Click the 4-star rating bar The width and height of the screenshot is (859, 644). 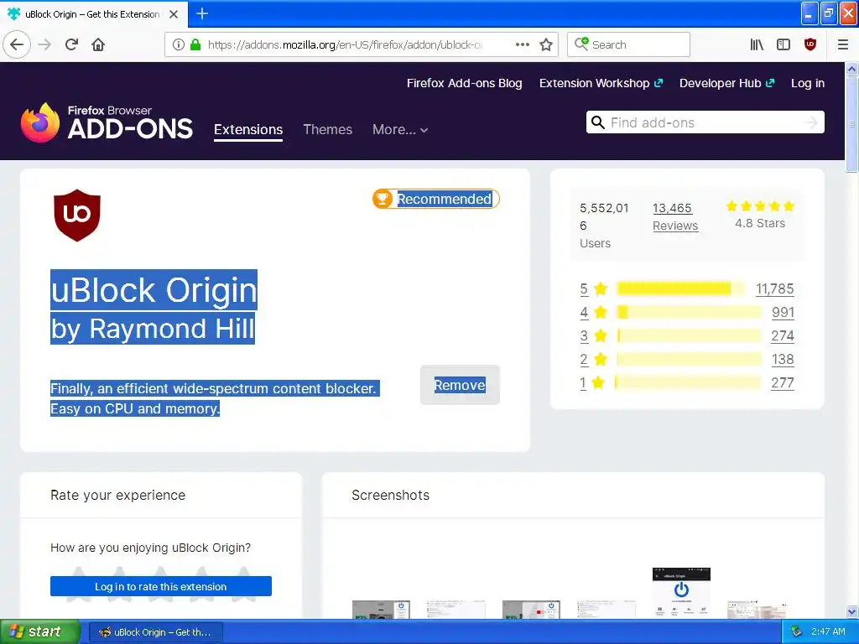(689, 312)
